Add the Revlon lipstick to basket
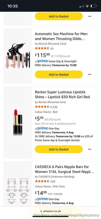The image size is (101, 219). coord(59,149)
